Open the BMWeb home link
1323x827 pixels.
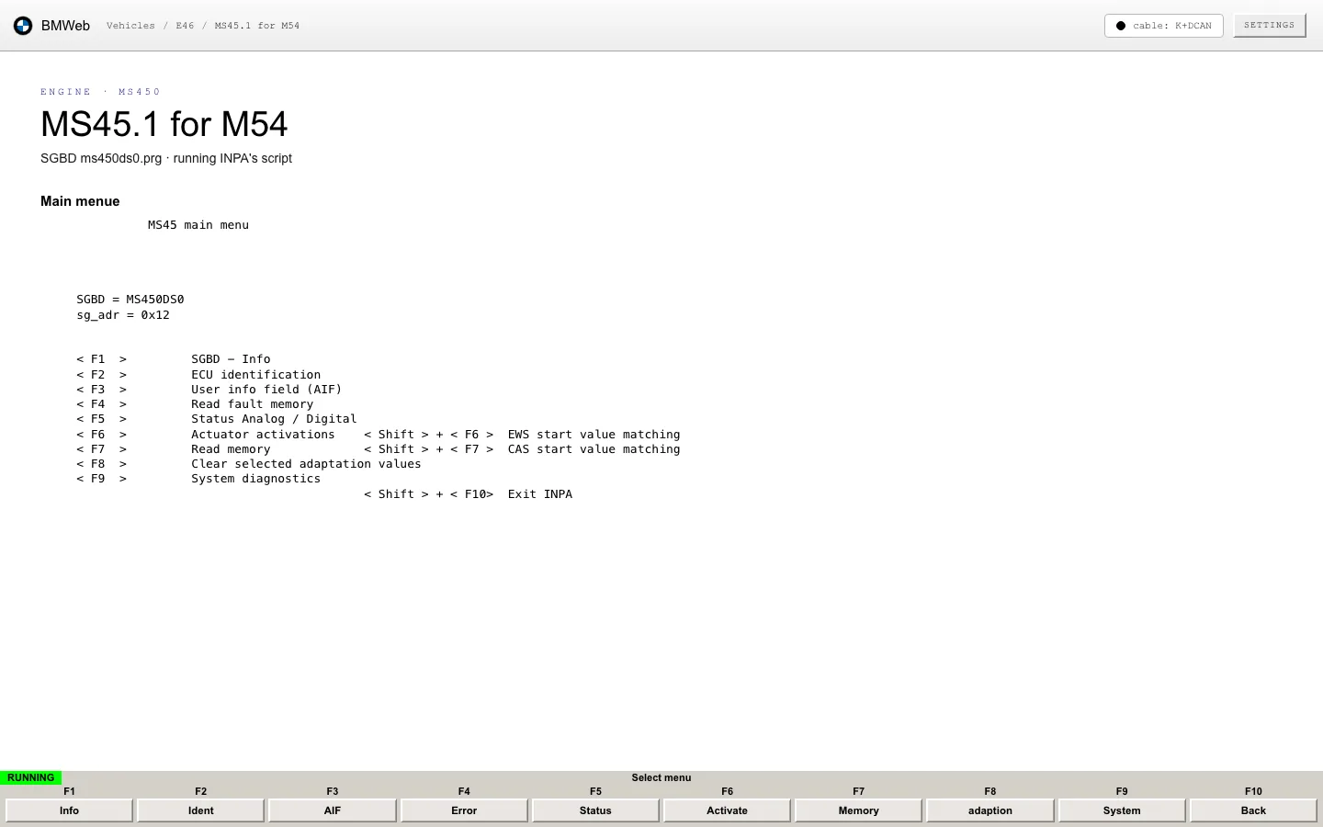pos(65,26)
